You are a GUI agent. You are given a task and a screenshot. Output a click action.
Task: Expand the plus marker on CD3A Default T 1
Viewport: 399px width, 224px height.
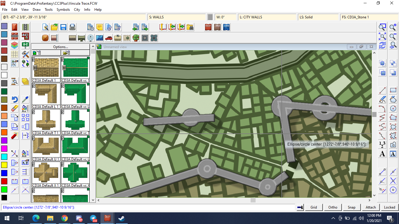tap(34, 110)
